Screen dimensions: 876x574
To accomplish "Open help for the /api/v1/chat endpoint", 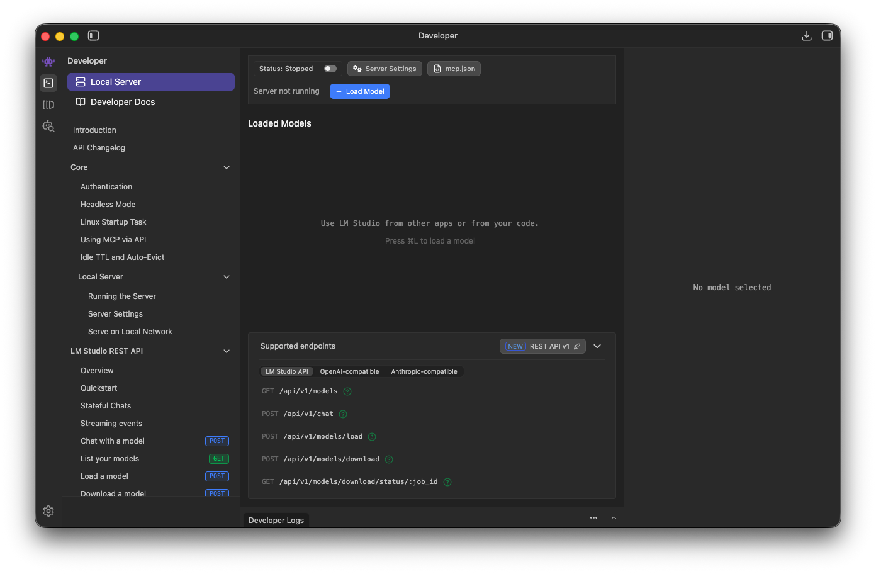I will click(x=342, y=414).
